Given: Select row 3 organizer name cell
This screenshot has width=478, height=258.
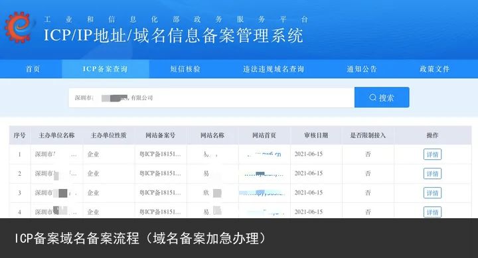Looking at the screenshot, I should (56, 193).
